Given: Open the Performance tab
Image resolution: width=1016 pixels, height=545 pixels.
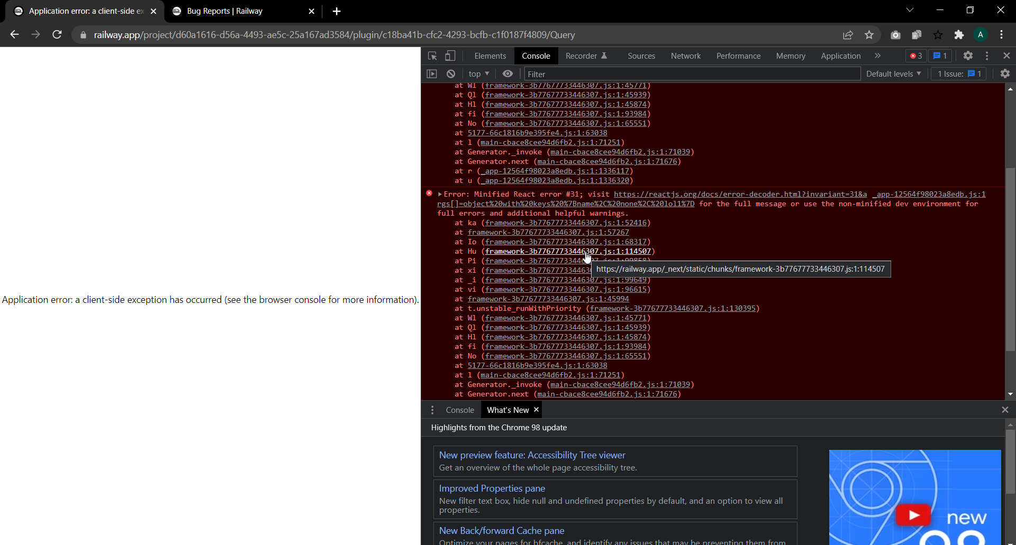Looking at the screenshot, I should (738, 56).
